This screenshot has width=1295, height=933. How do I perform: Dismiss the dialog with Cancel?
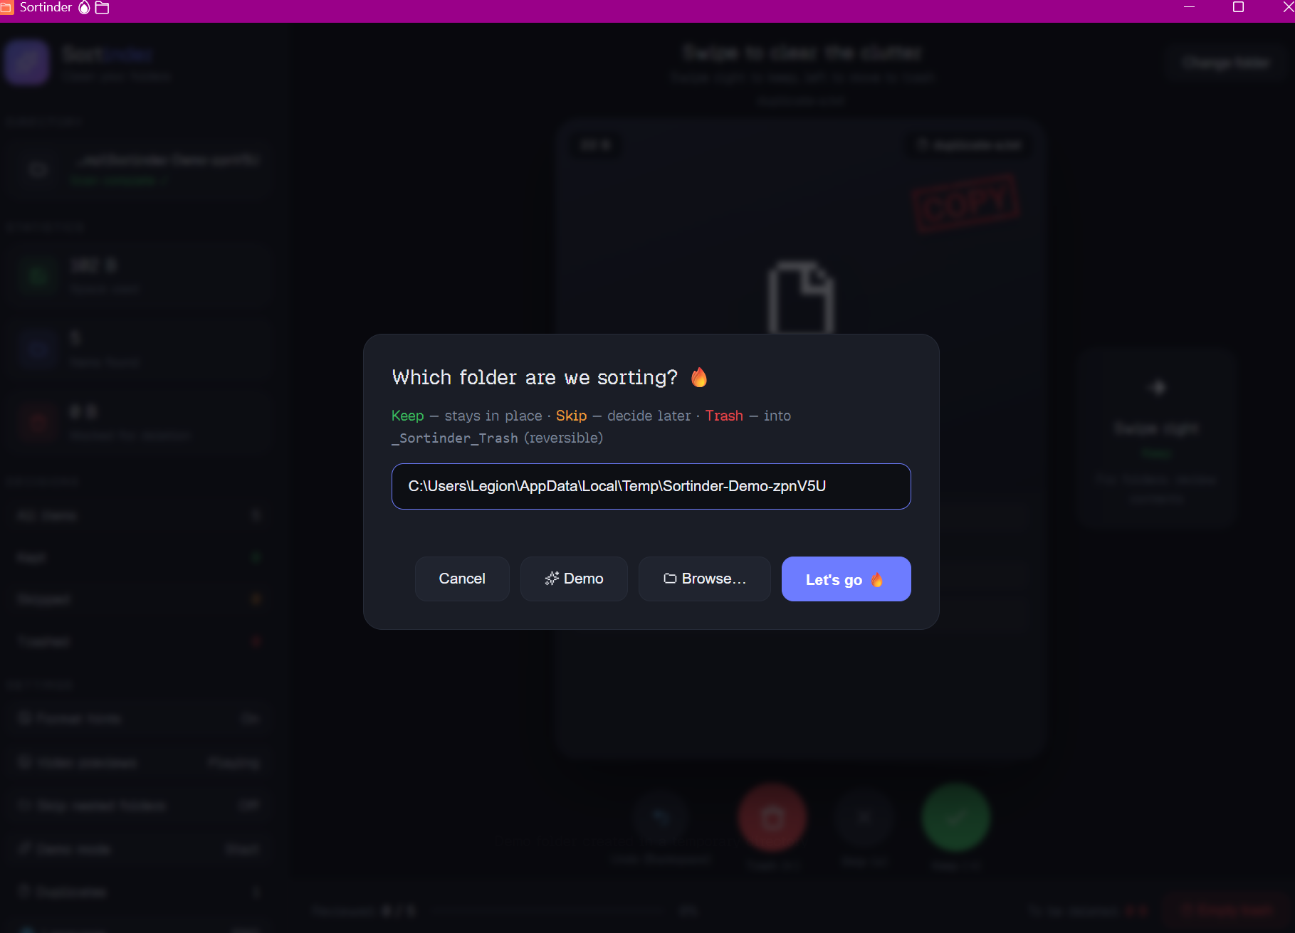pyautogui.click(x=462, y=579)
